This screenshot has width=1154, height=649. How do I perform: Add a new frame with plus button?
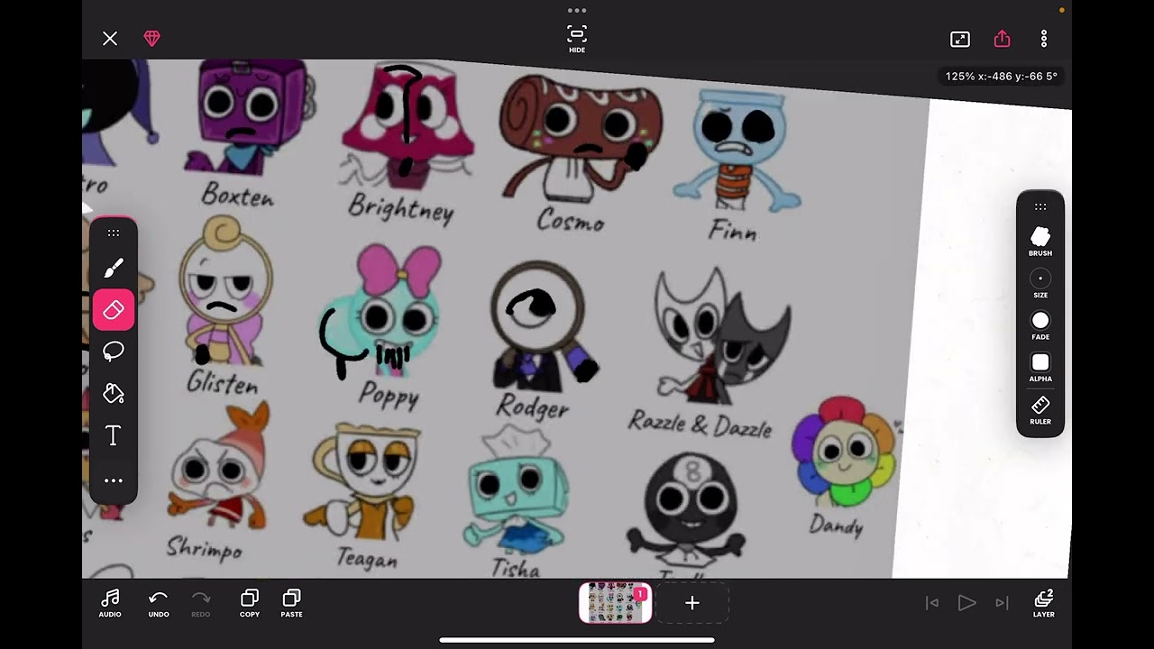[692, 603]
